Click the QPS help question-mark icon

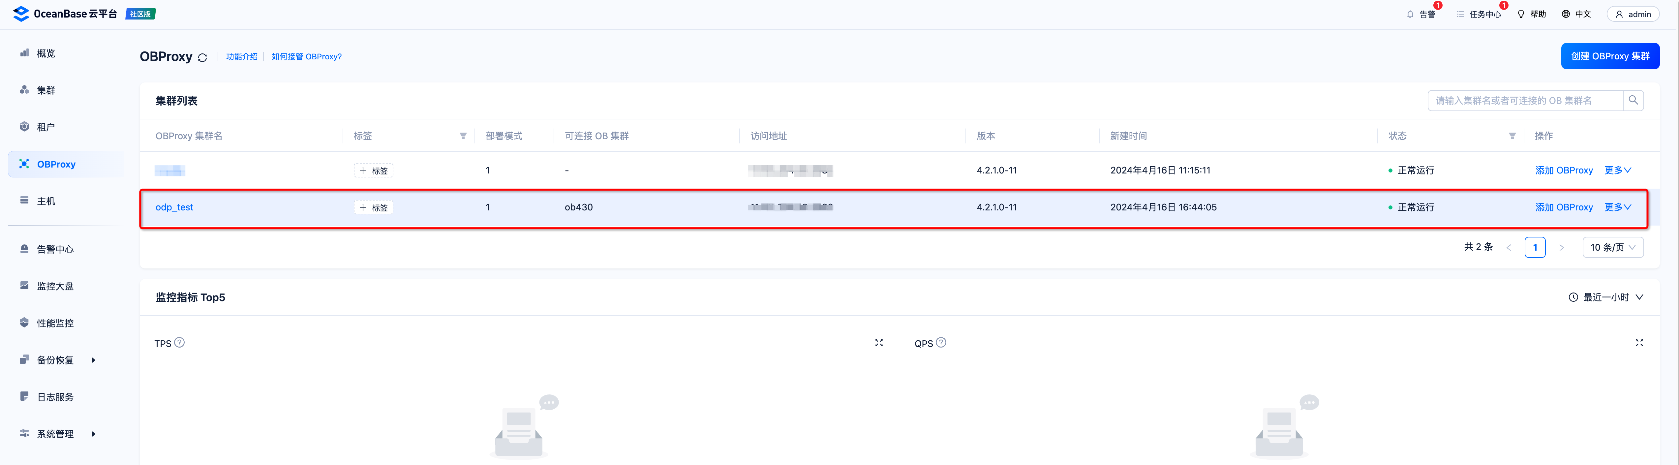point(941,342)
